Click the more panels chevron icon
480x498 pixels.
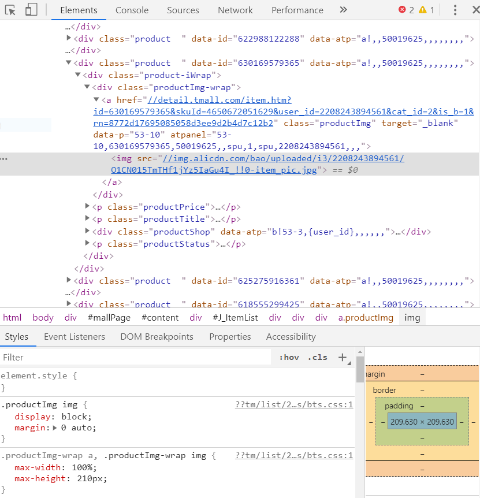(x=343, y=10)
